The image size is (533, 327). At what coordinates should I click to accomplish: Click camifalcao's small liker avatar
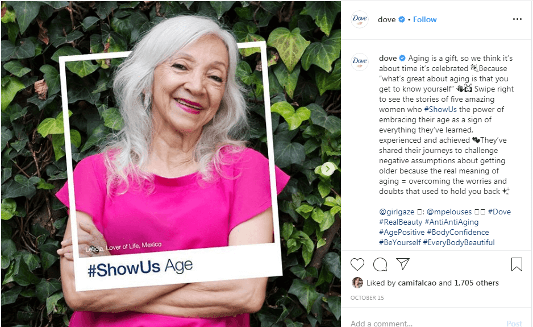[357, 283]
